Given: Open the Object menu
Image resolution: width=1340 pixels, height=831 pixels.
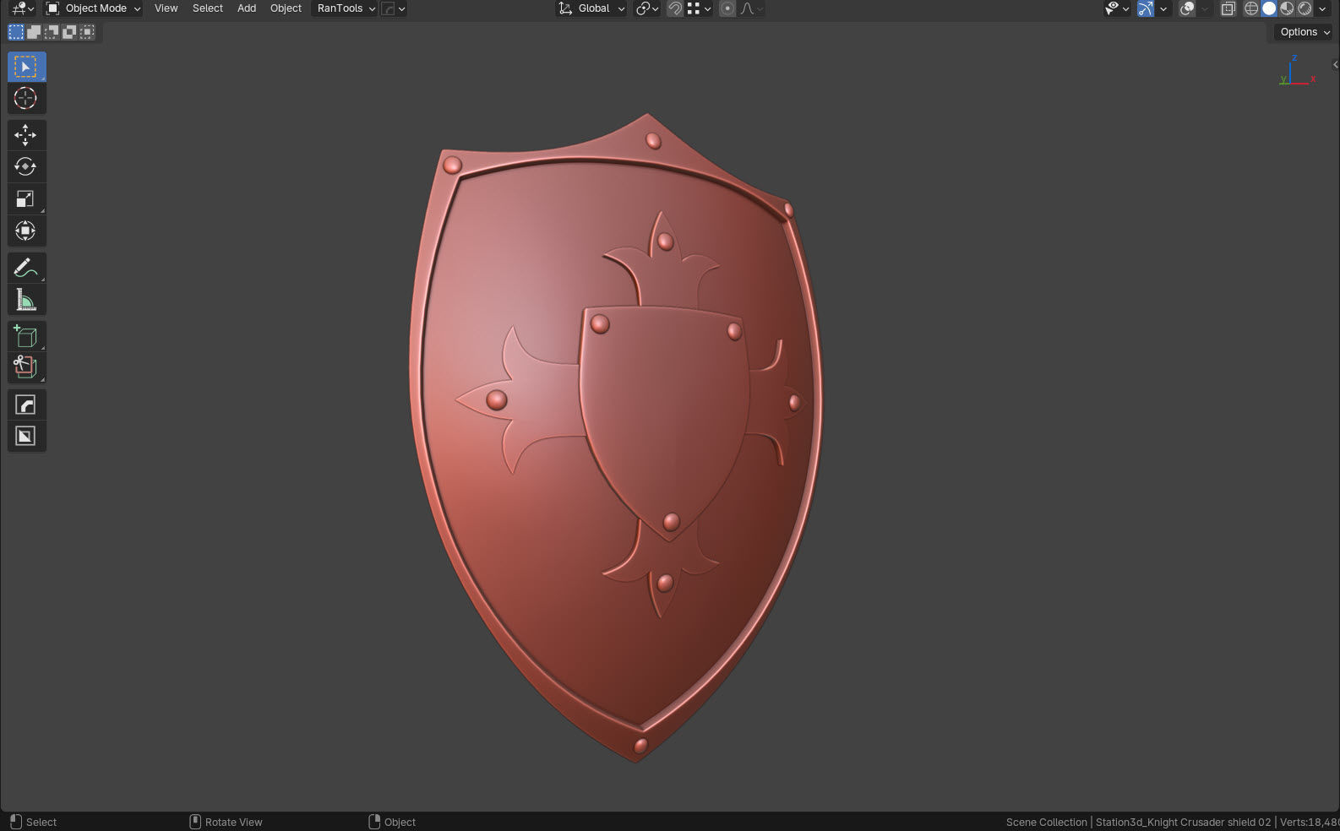Looking at the screenshot, I should click(x=286, y=8).
